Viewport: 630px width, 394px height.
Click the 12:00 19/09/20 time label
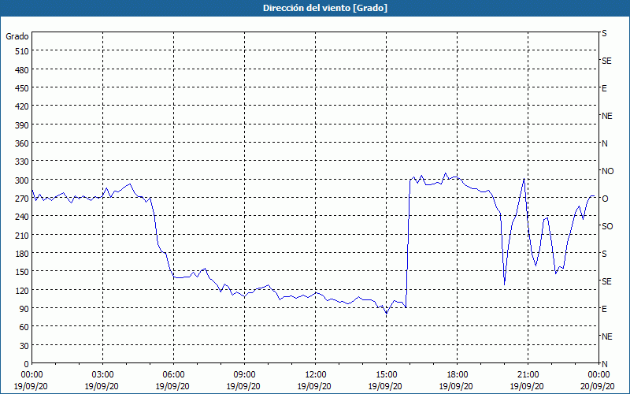(316, 381)
